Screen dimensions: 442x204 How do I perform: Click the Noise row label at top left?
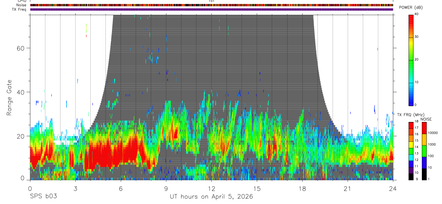coord(21,5)
